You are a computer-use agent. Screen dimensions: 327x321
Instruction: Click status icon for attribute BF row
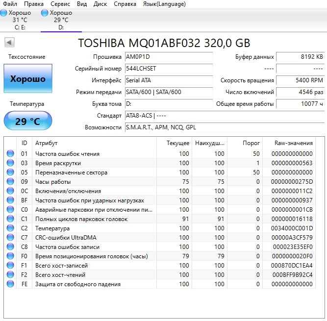pyautogui.click(x=10, y=200)
